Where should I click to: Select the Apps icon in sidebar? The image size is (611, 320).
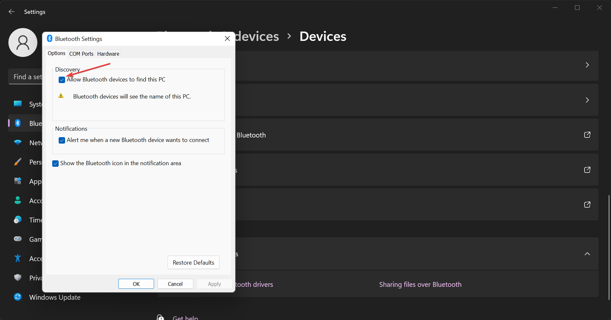(x=18, y=181)
